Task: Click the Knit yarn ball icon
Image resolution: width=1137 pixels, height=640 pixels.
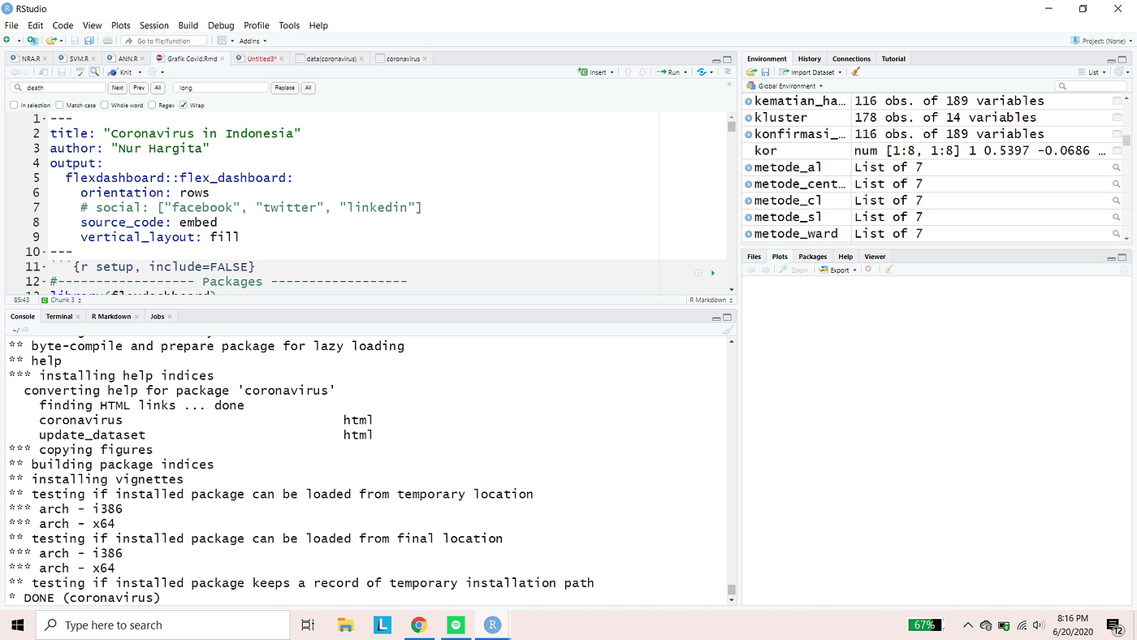Action: (113, 72)
